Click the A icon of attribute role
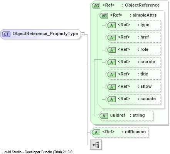The width and height of the screenshot is (170, 154). pos(111,50)
